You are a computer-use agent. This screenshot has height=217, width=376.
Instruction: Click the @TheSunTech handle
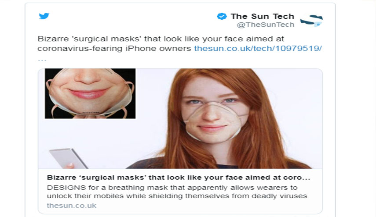[266, 25]
